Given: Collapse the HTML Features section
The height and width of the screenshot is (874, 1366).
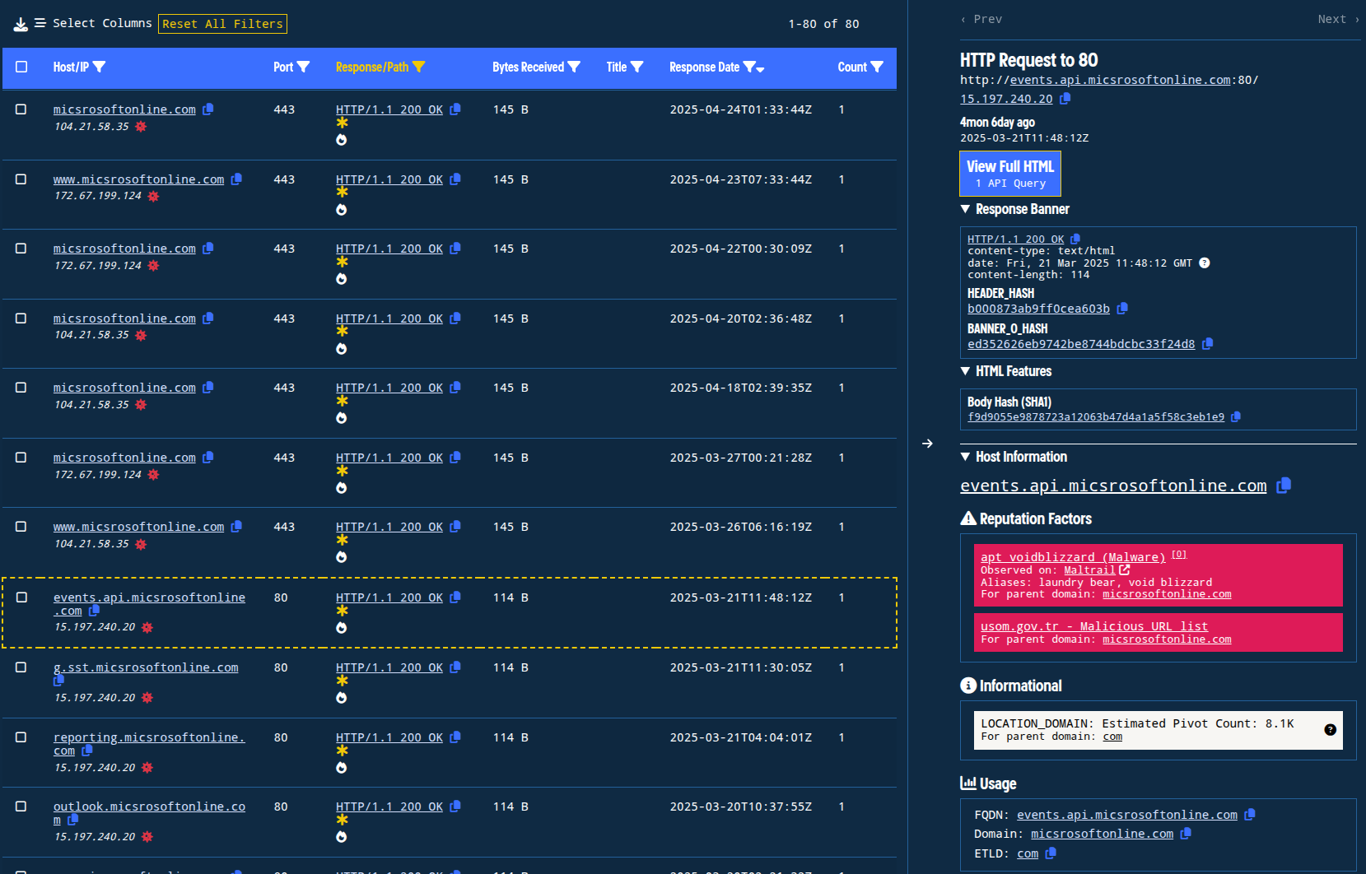Looking at the screenshot, I should pyautogui.click(x=965, y=372).
